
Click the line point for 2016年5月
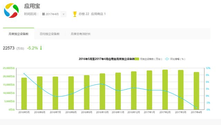pos(24,74)
